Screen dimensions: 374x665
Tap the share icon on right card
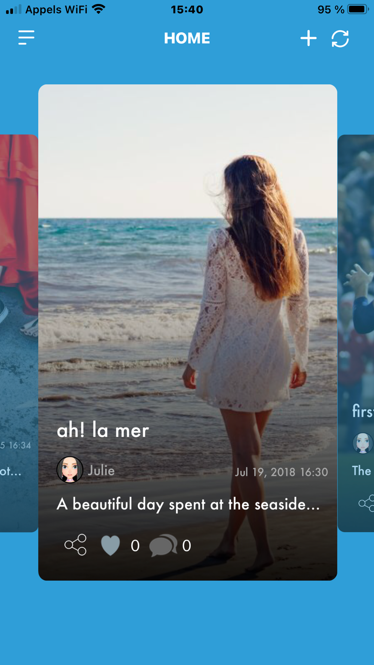367,503
